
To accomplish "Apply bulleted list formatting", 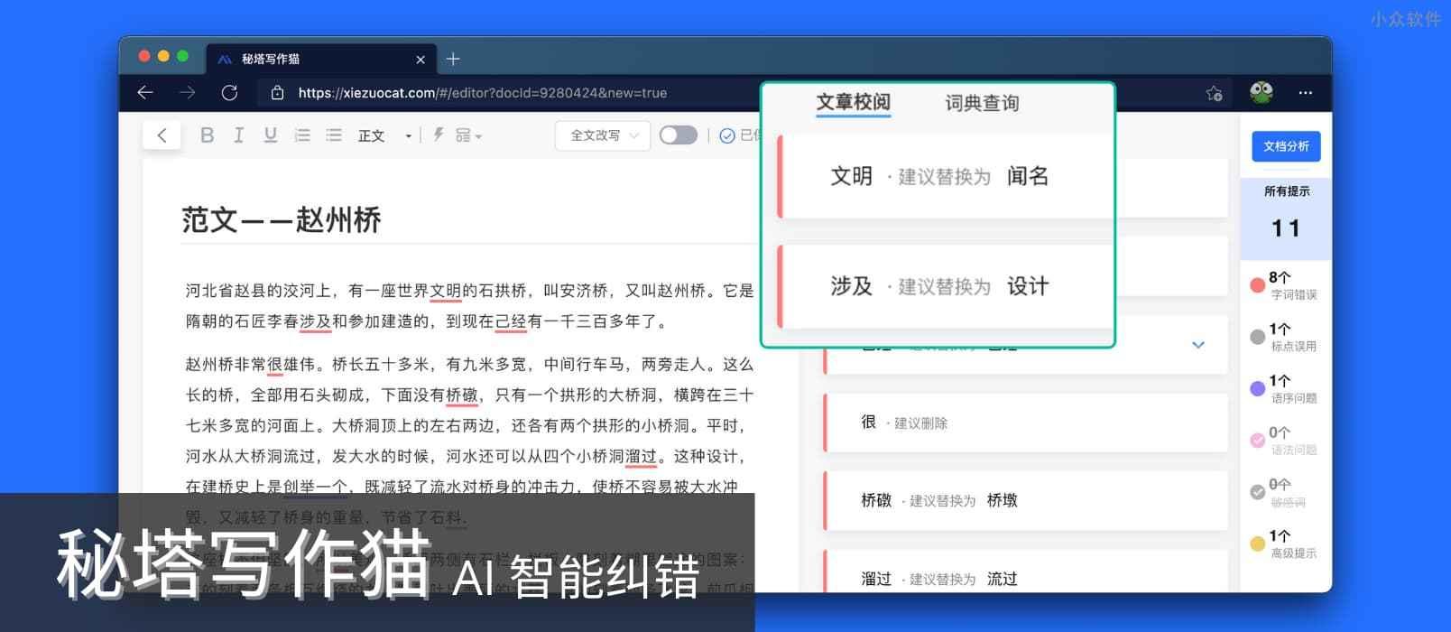I will [334, 135].
